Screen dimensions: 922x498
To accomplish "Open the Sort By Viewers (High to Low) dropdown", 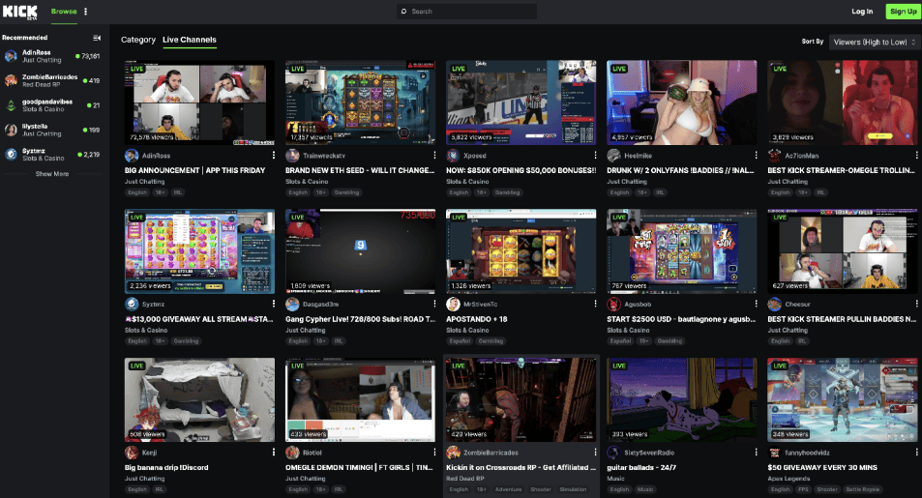I will pos(875,42).
